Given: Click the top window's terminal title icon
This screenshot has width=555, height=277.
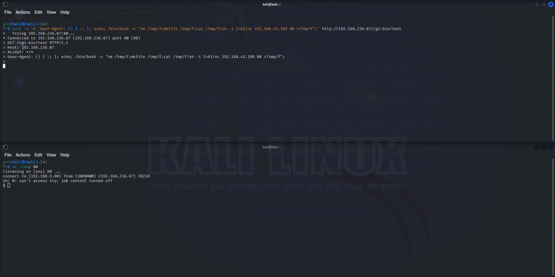Looking at the screenshot, I should click(5, 4).
